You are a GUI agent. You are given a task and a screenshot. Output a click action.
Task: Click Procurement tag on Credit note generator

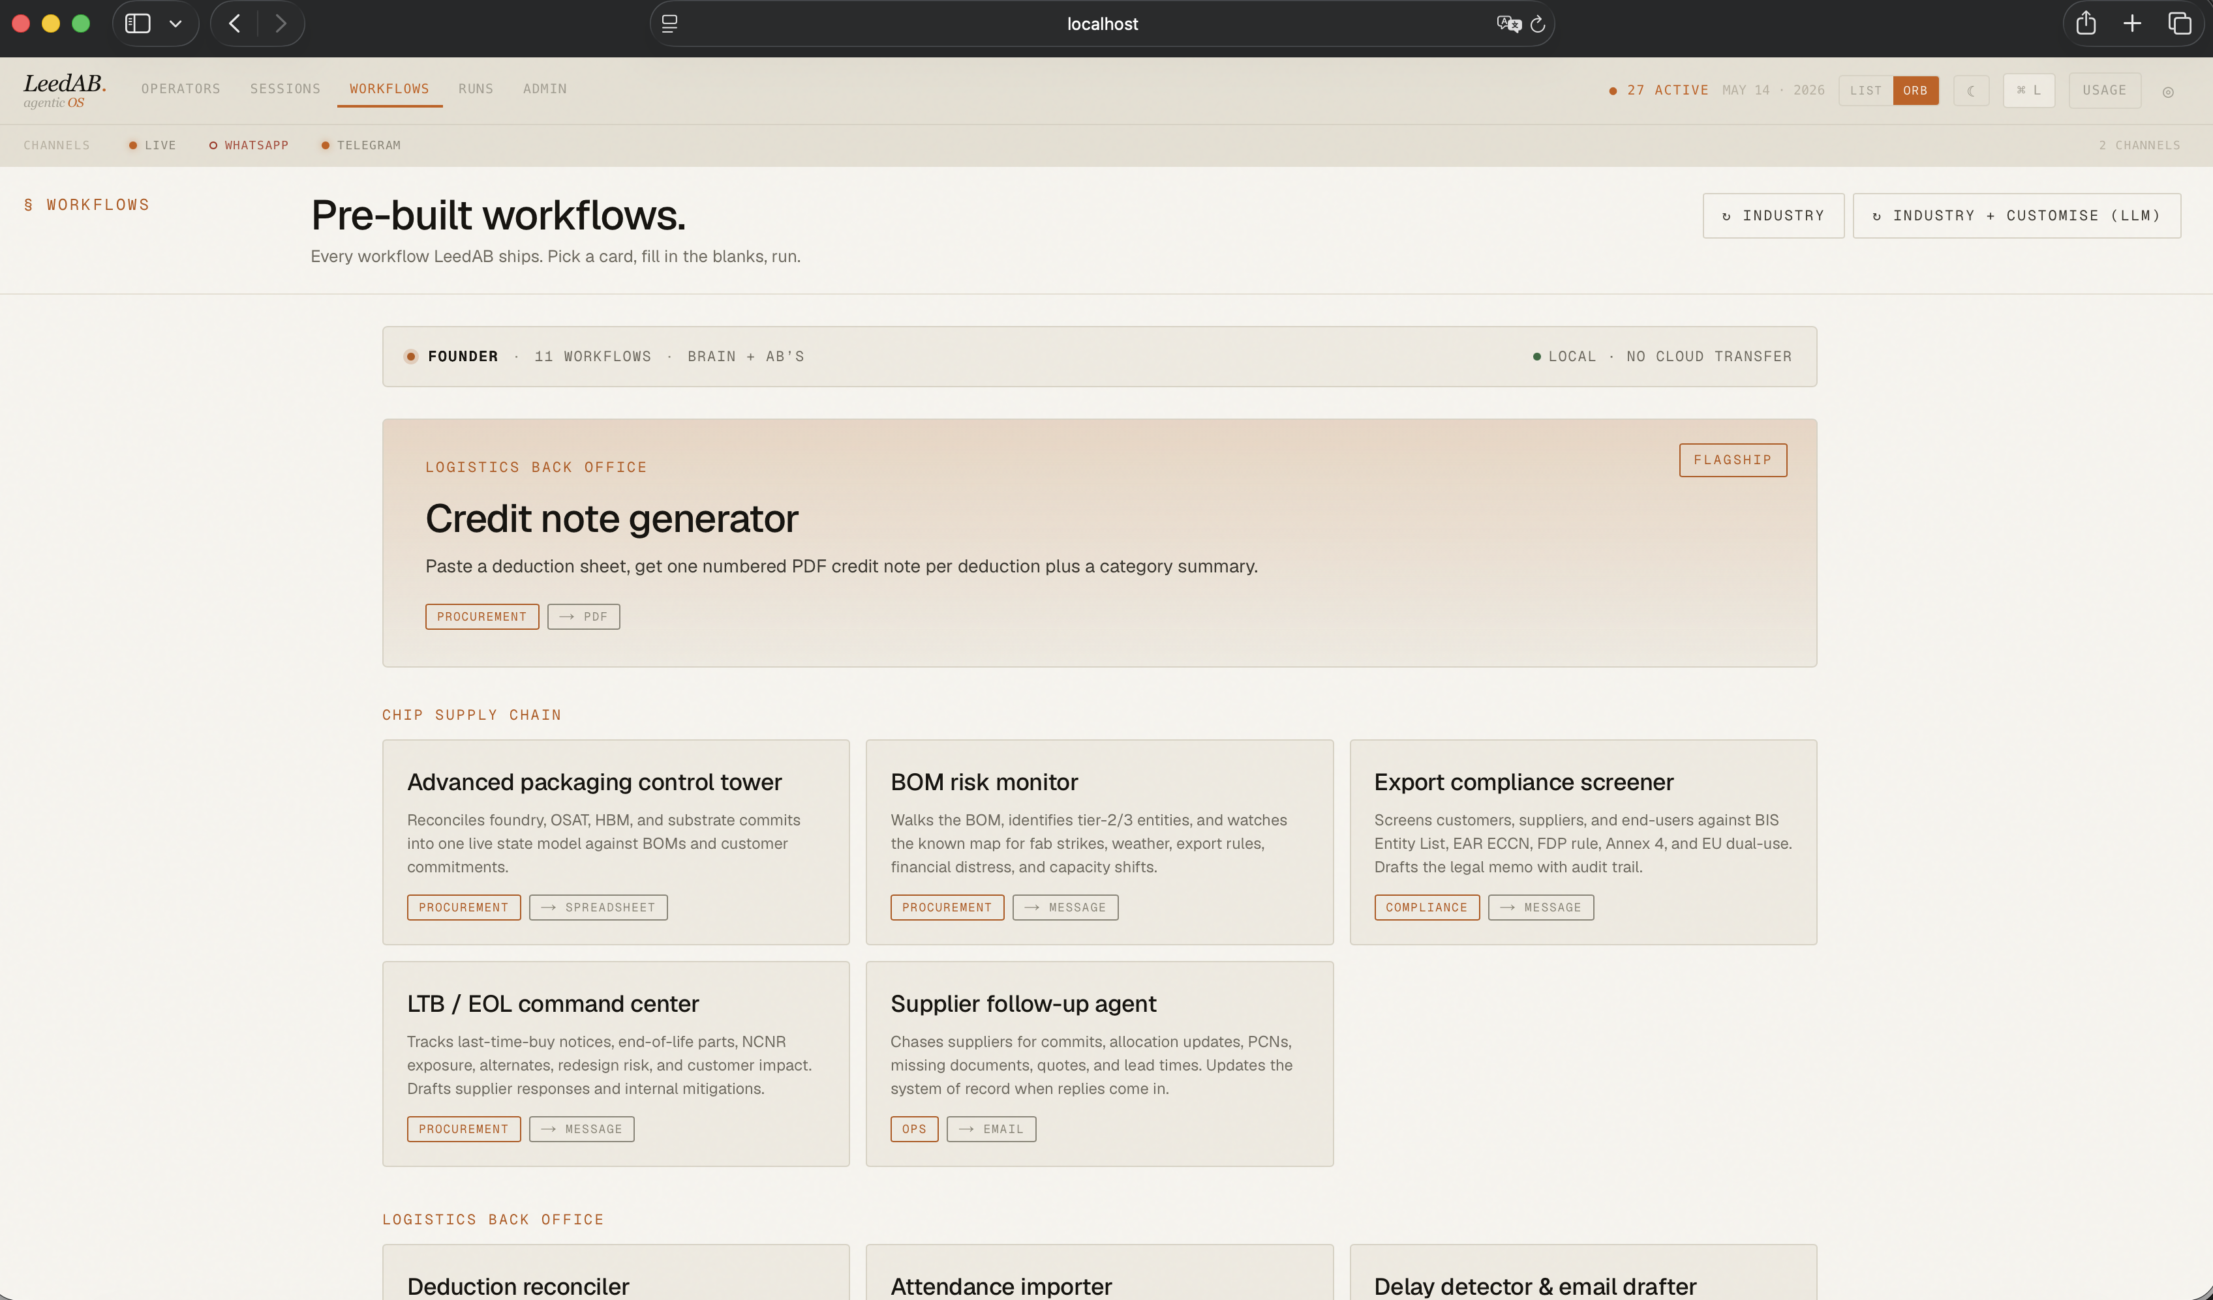tap(482, 616)
